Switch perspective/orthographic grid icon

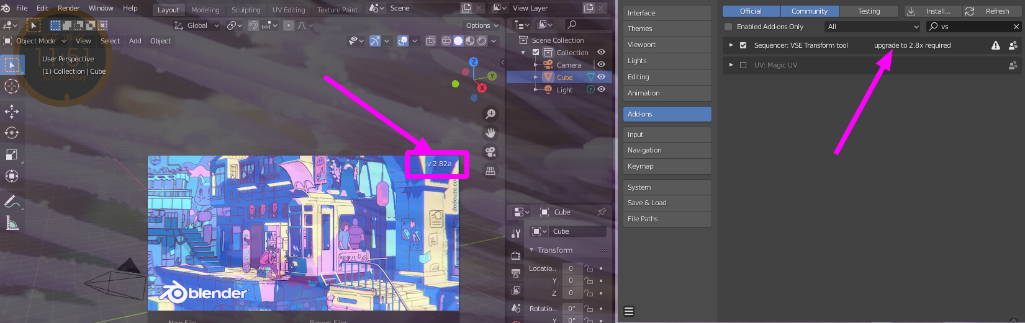tap(490, 171)
